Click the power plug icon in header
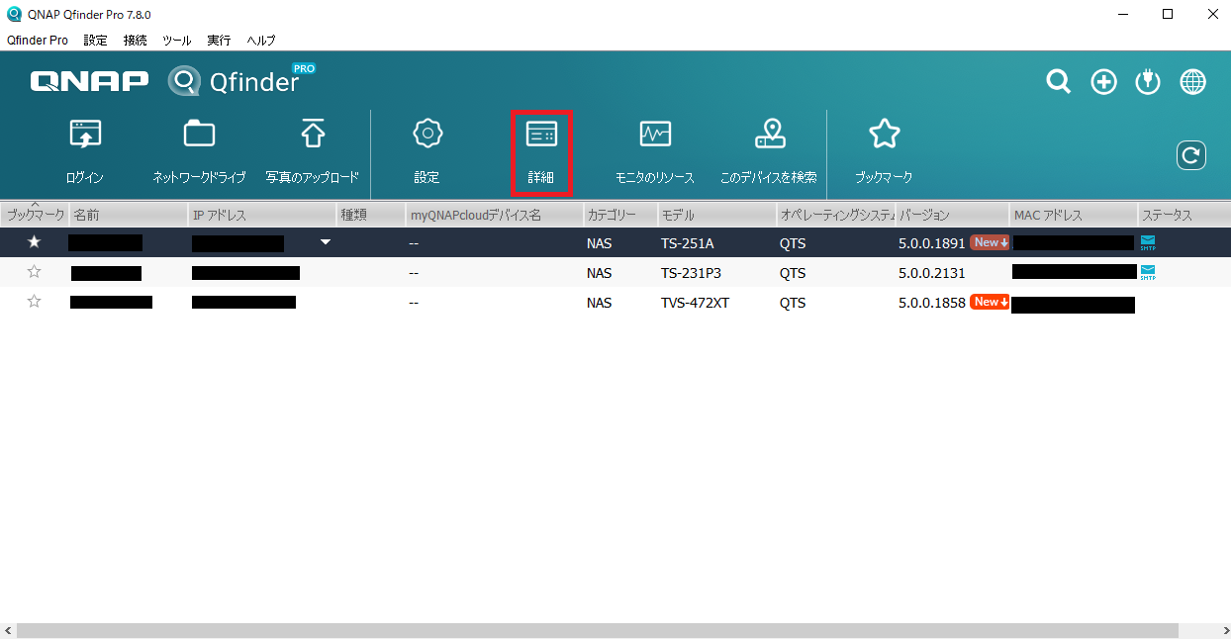The image size is (1231, 639). 1148,82
